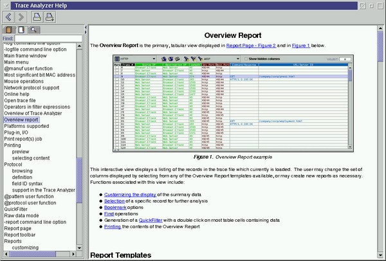Open the 'Printing' link
This screenshot has height=261, width=386.
(x=113, y=226)
